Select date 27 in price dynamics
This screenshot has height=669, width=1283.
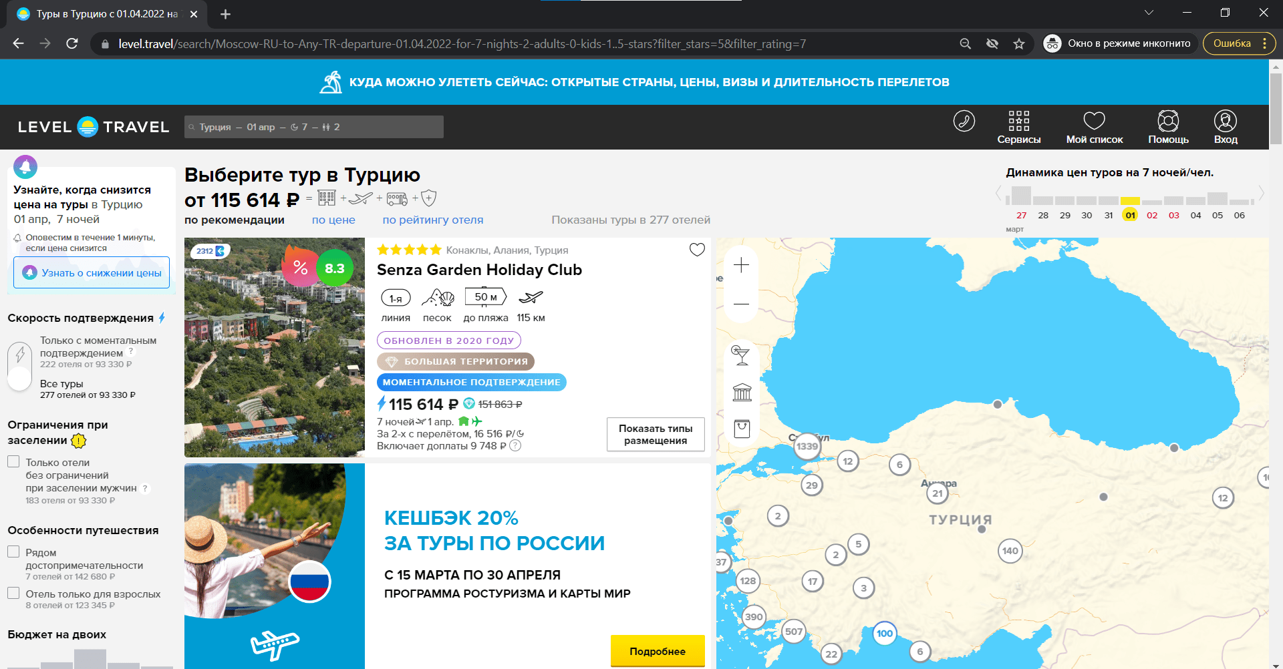coord(1021,215)
